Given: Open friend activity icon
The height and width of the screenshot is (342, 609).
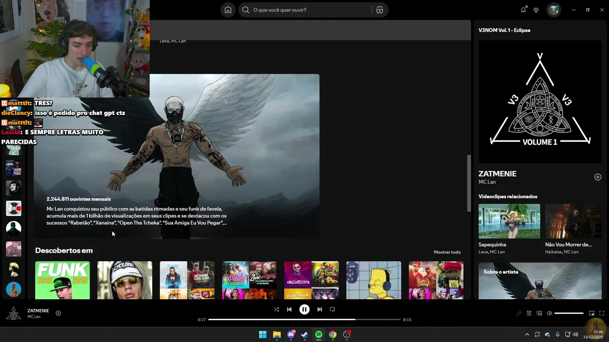Looking at the screenshot, I should [x=536, y=10].
